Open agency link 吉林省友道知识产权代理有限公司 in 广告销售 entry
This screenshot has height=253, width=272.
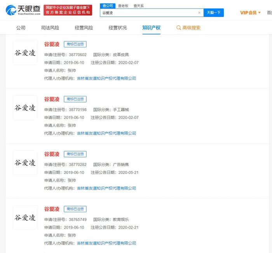pyautogui.click(x=106, y=188)
